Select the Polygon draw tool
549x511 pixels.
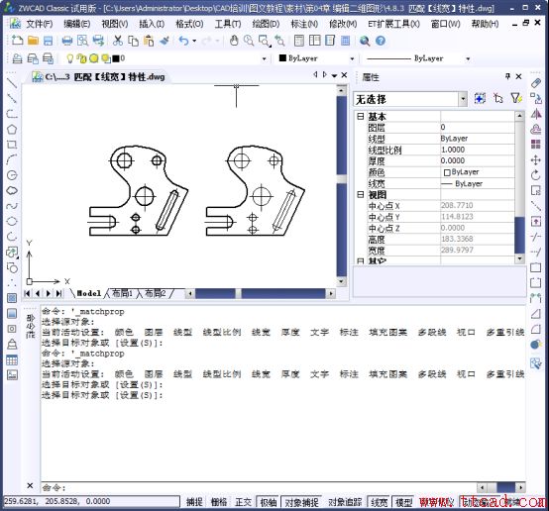coord(12,129)
